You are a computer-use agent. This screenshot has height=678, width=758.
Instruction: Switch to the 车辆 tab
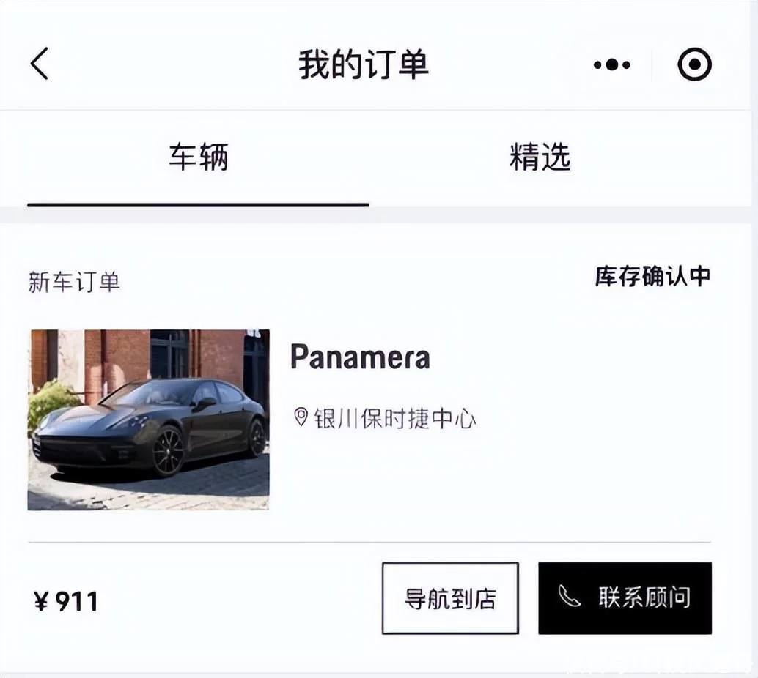198,157
